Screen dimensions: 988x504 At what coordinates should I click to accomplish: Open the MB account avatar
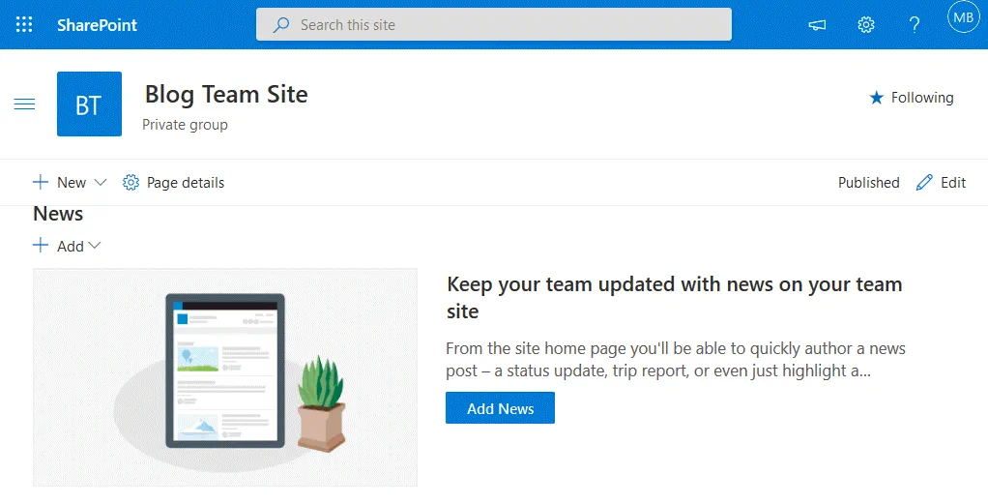(963, 17)
